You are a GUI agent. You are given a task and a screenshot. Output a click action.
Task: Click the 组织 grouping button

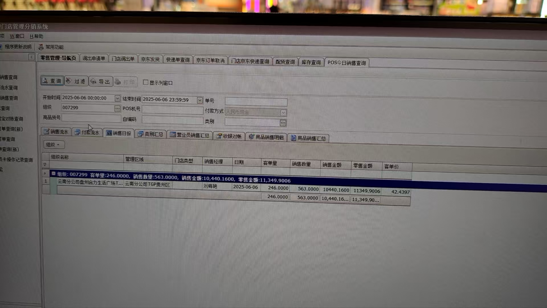coord(54,144)
